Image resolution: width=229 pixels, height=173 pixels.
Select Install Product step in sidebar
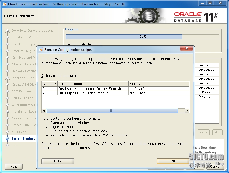23,138
